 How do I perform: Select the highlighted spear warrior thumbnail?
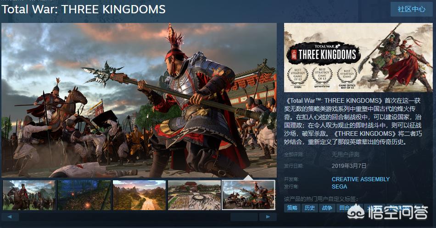point(249,195)
